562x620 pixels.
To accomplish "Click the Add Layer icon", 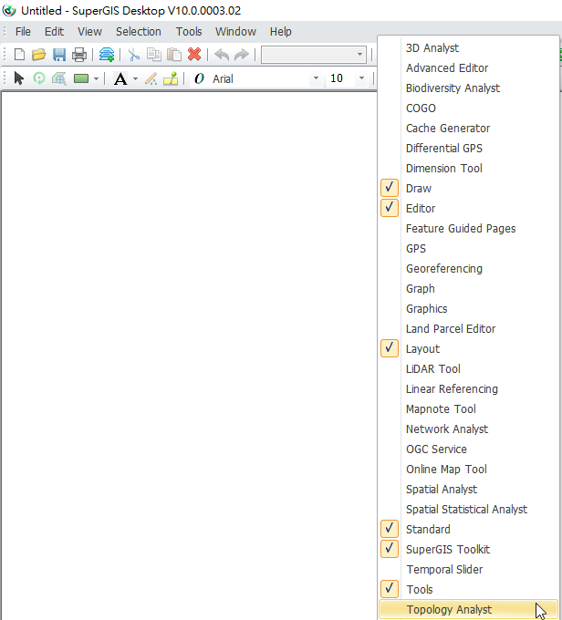I will [107, 55].
